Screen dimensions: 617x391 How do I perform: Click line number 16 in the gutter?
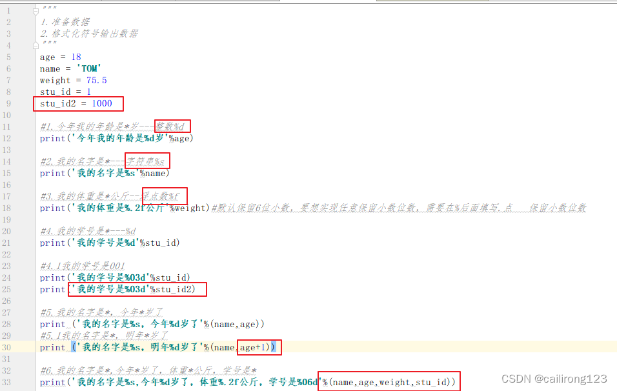6,185
